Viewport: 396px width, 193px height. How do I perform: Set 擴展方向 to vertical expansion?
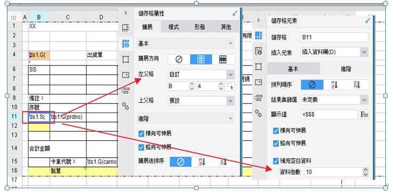(201, 59)
